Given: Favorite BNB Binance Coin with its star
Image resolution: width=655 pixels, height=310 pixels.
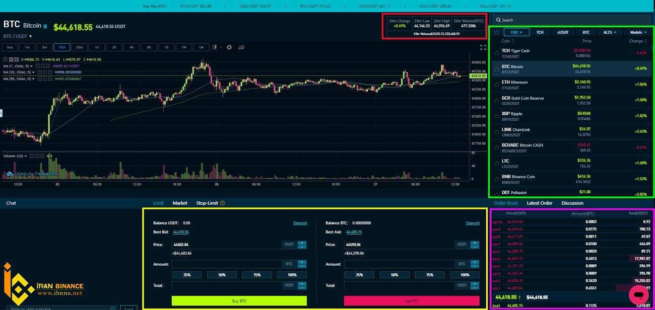Looking at the screenshot, I should pyautogui.click(x=497, y=179).
